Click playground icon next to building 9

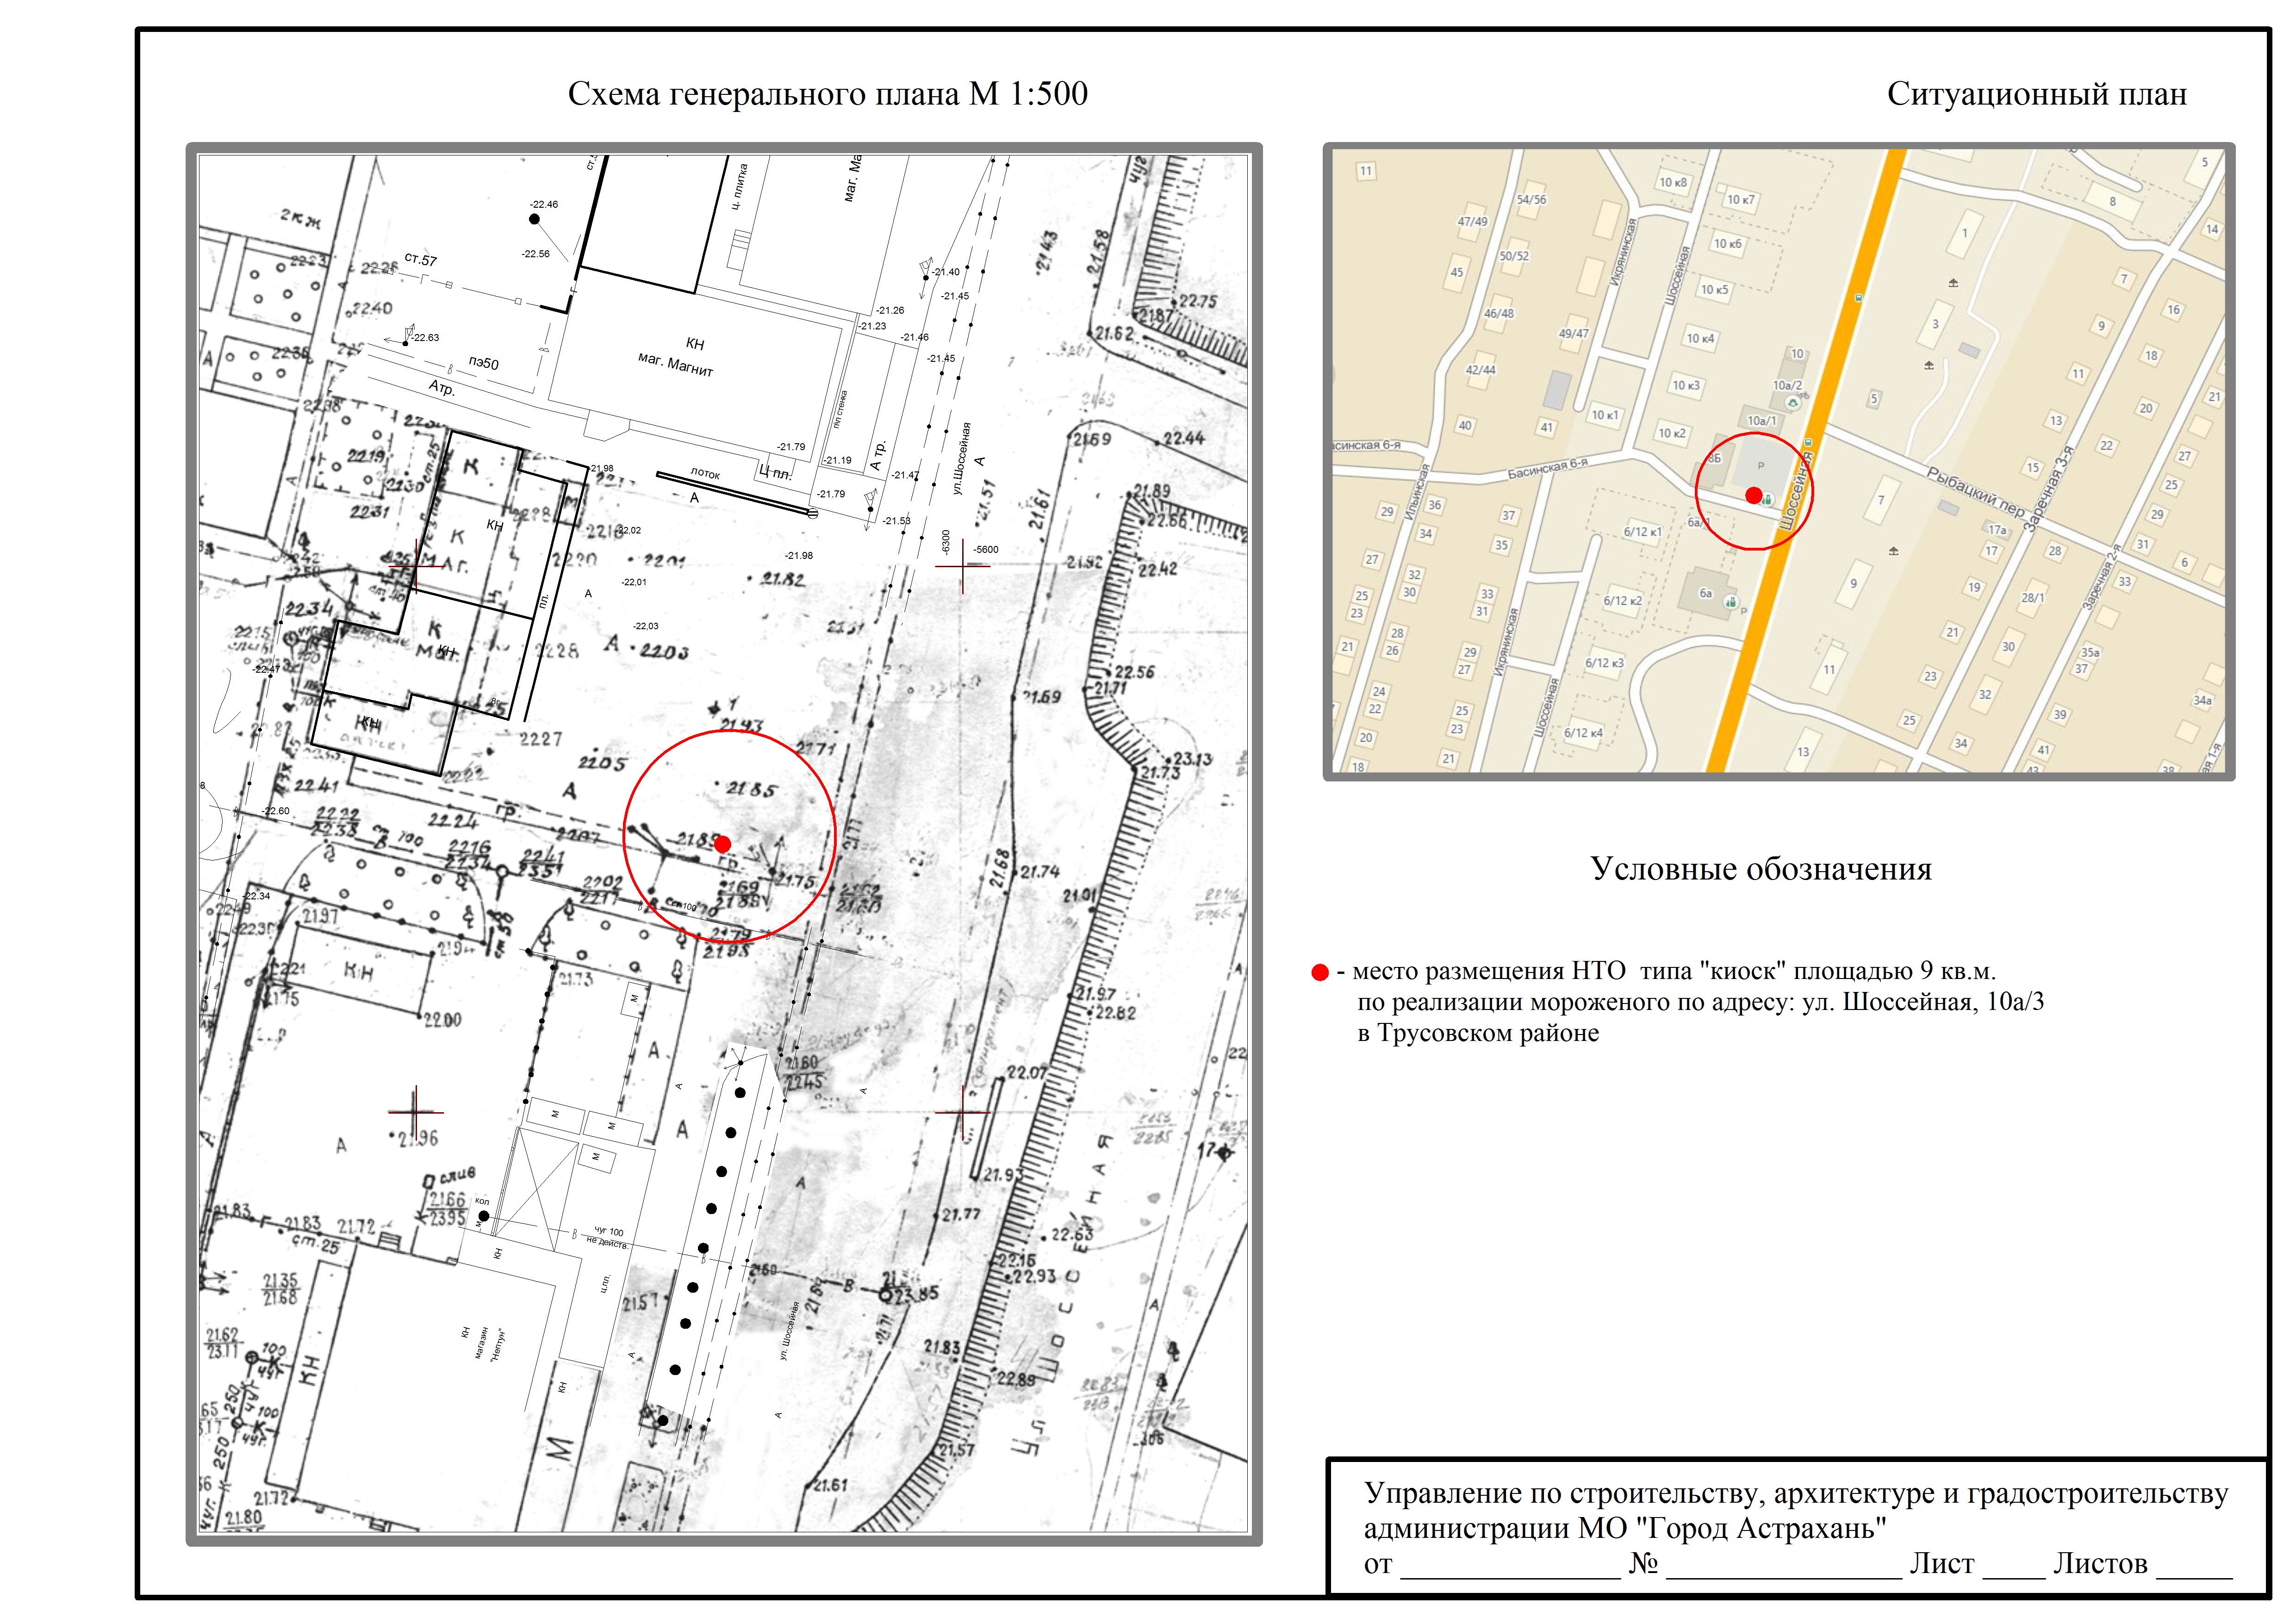(1894, 551)
